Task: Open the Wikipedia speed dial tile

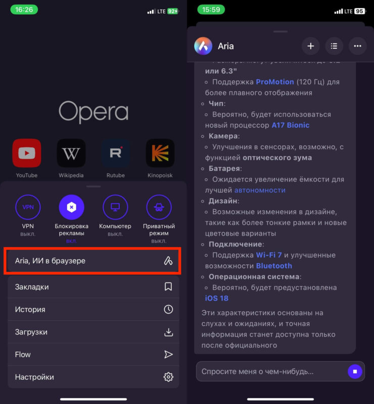Action: click(x=71, y=153)
